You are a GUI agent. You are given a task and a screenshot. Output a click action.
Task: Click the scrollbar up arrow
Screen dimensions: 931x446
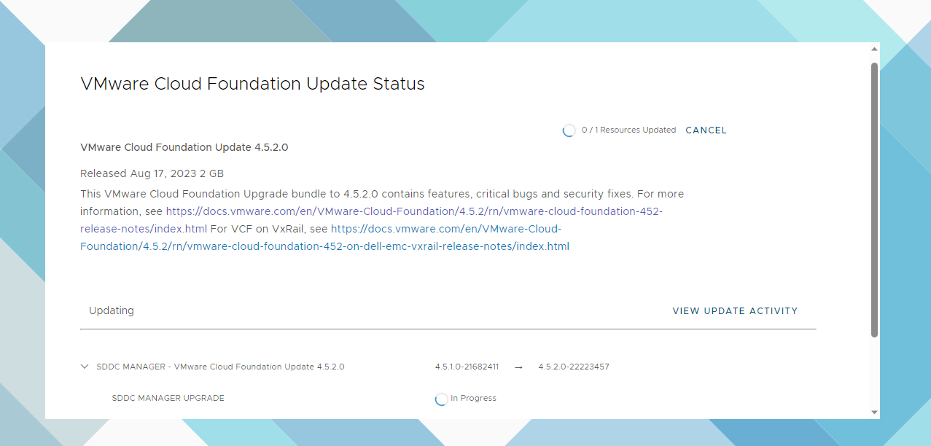874,49
